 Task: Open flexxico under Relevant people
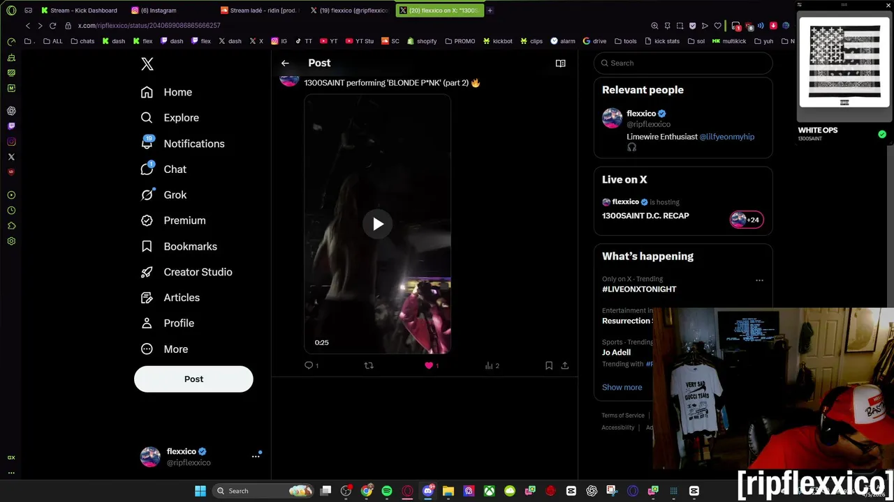[x=641, y=114]
